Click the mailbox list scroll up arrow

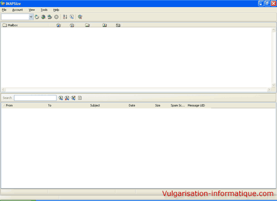click(273, 30)
